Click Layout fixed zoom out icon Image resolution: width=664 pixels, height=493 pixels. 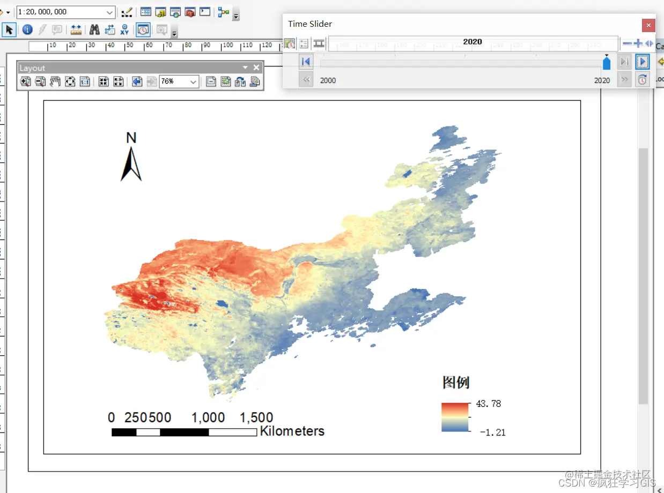tap(119, 81)
